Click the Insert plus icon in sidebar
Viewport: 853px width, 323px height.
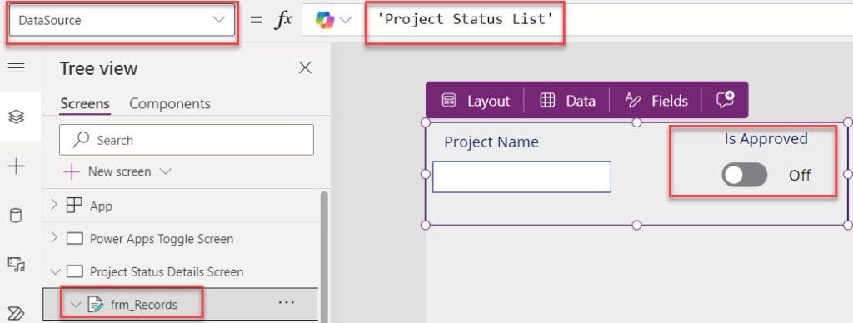tap(17, 166)
